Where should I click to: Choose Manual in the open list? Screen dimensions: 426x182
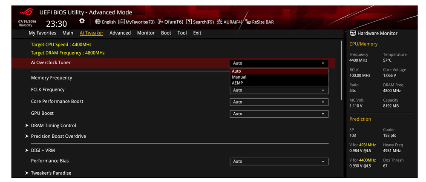(x=279, y=77)
